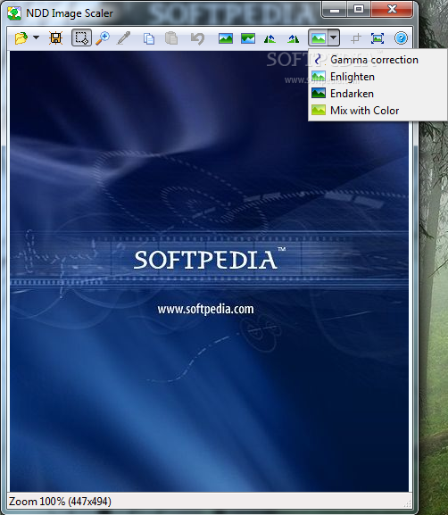
Task: Open help with the question mark icon
Action: coord(401,38)
